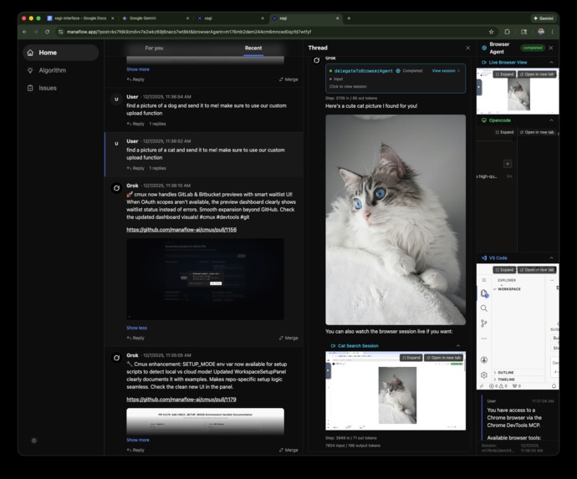The height and width of the screenshot is (479, 577).
Task: Show more VS Code activity items
Action: click(x=484, y=339)
